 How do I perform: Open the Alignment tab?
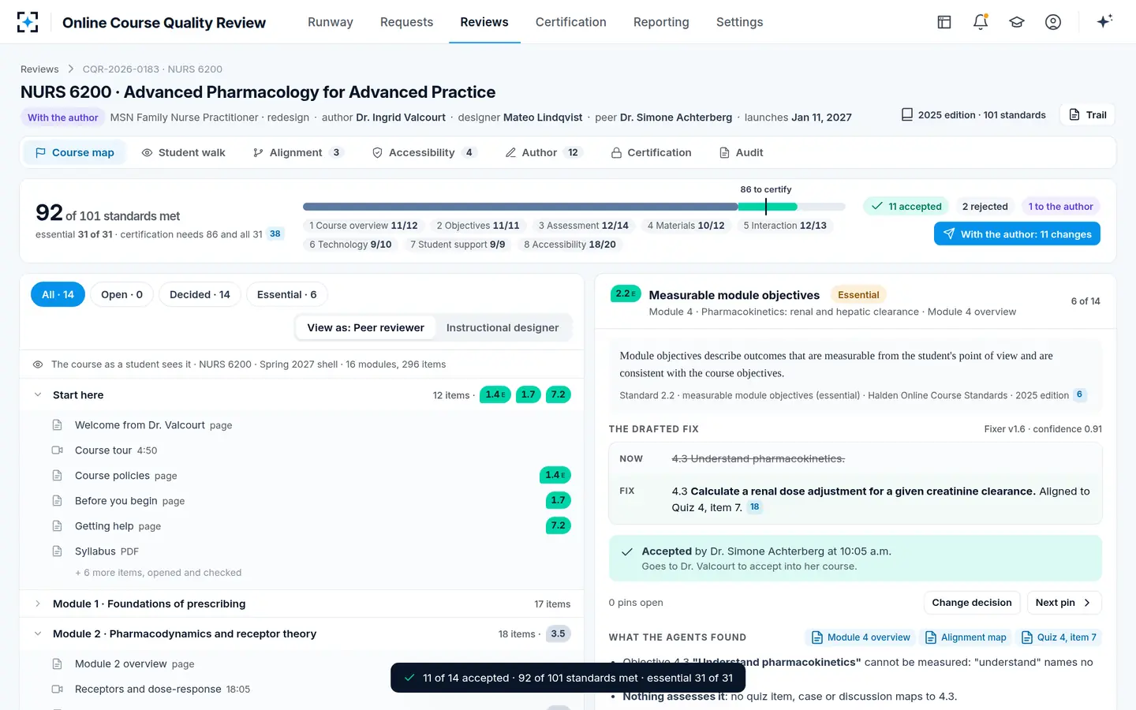click(297, 152)
